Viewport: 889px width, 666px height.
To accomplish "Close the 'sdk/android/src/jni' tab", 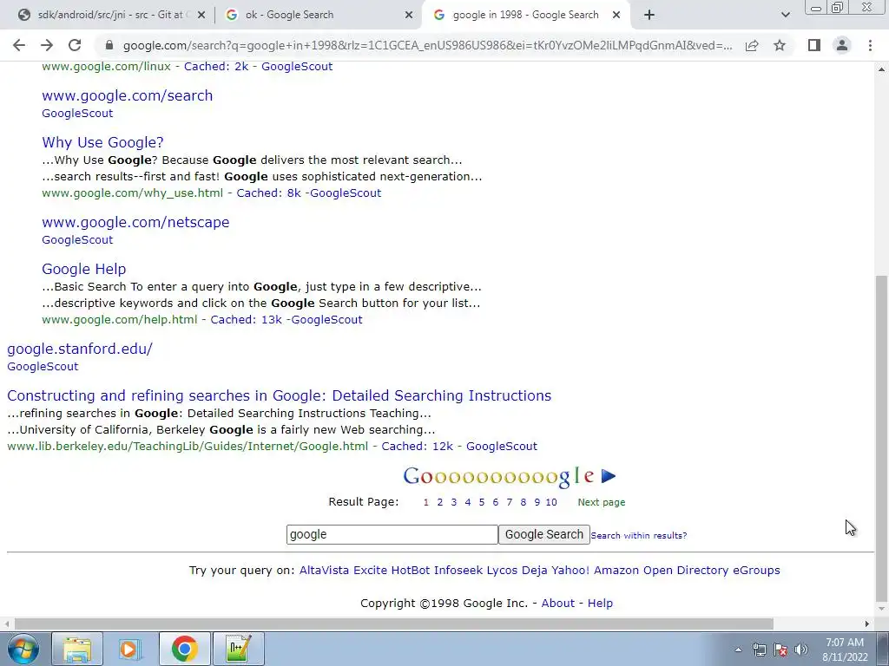I will (x=201, y=15).
